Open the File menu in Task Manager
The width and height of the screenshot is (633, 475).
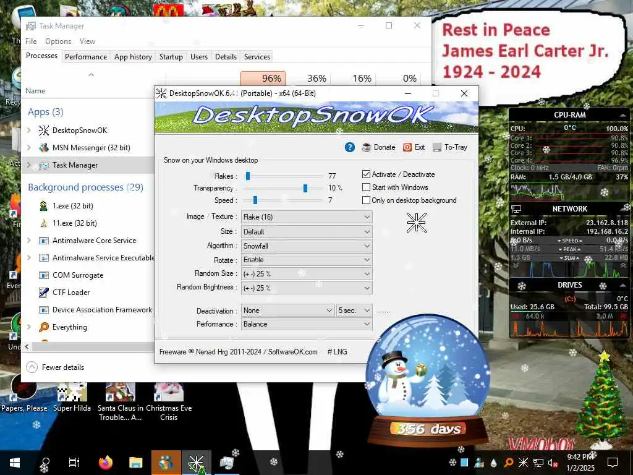click(x=31, y=41)
